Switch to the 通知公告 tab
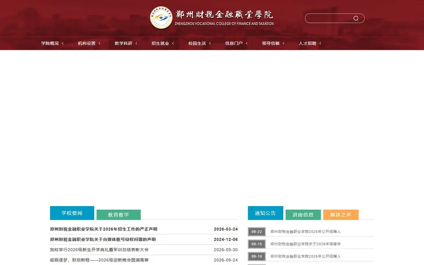The height and width of the screenshot is (265, 424). coord(265,213)
